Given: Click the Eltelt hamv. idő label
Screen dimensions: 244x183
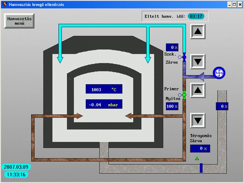Looking at the screenshot, I should point(165,16).
